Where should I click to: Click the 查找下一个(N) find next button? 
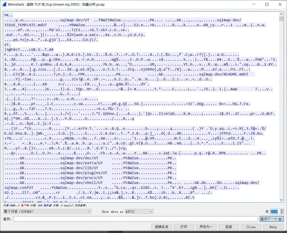(x=272, y=219)
